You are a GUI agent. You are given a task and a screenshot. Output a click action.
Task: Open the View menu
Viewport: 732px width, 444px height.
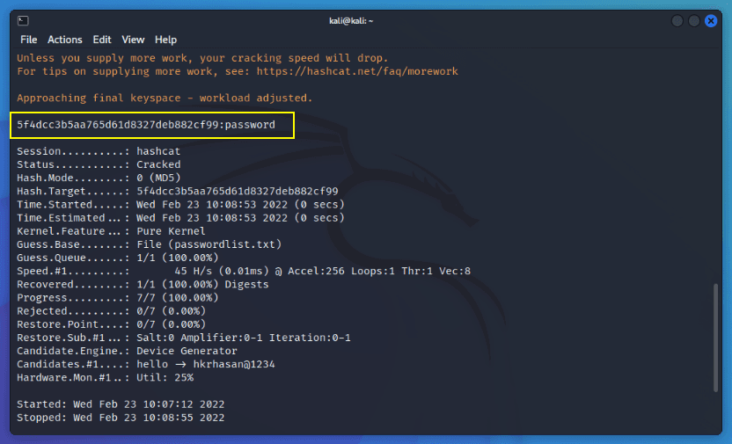[x=133, y=40]
